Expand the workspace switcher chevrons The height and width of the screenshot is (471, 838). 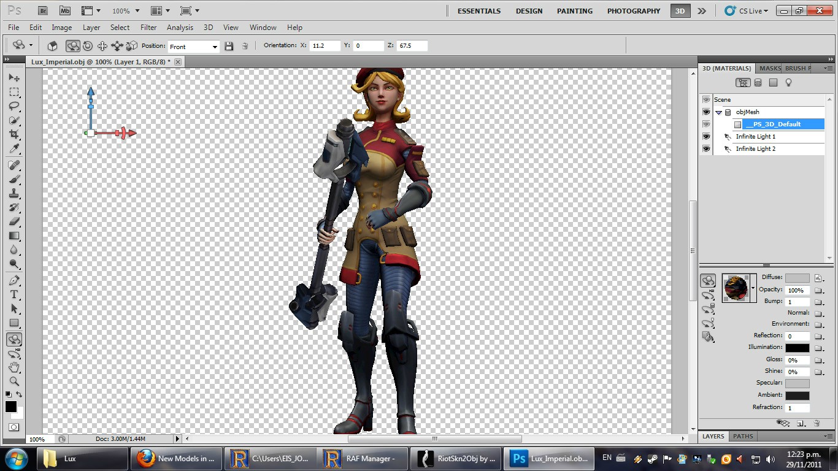click(702, 10)
